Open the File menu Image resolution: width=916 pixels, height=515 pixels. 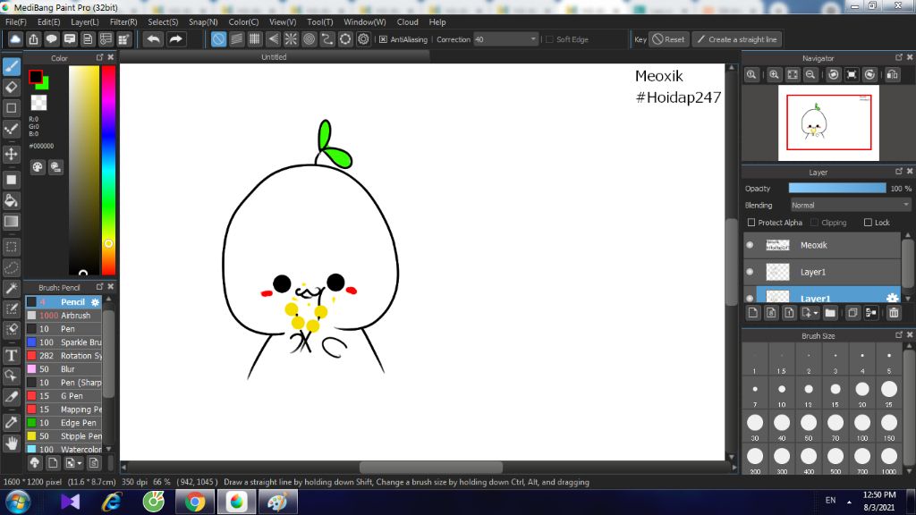tap(16, 22)
